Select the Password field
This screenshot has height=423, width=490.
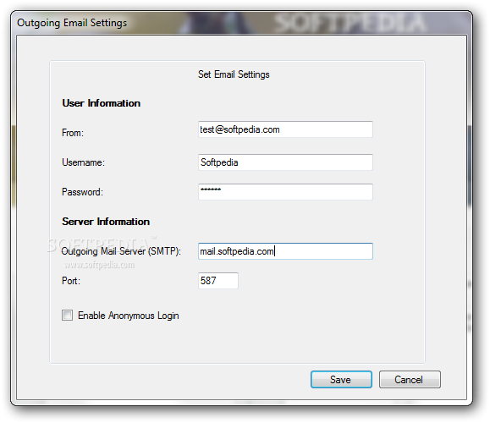pyautogui.click(x=285, y=192)
